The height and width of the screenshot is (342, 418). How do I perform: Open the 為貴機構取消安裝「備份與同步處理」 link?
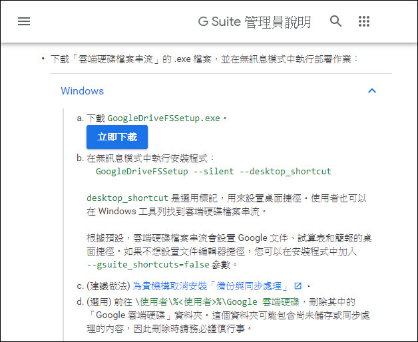[x=210, y=286]
